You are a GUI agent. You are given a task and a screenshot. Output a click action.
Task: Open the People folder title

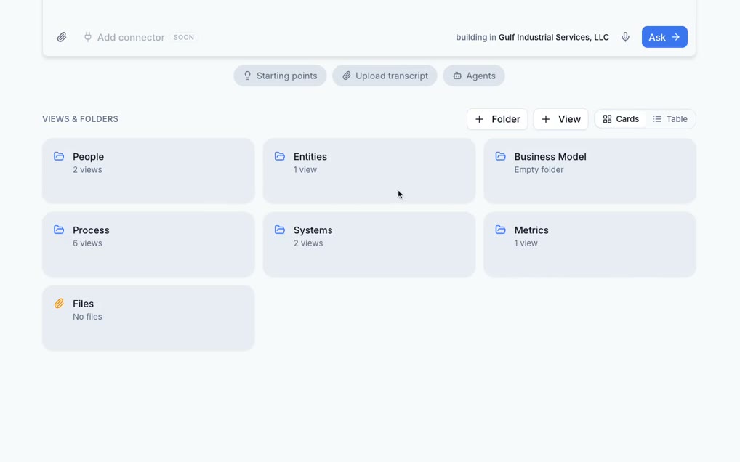tap(88, 156)
